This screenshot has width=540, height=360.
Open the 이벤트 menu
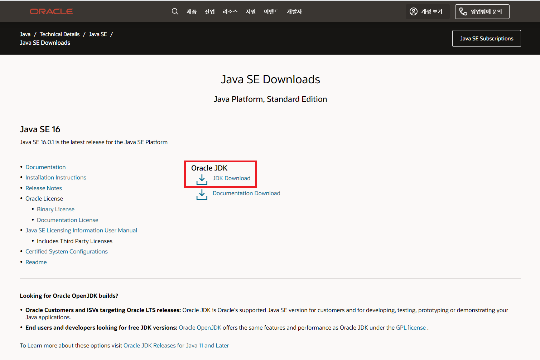coord(271,11)
